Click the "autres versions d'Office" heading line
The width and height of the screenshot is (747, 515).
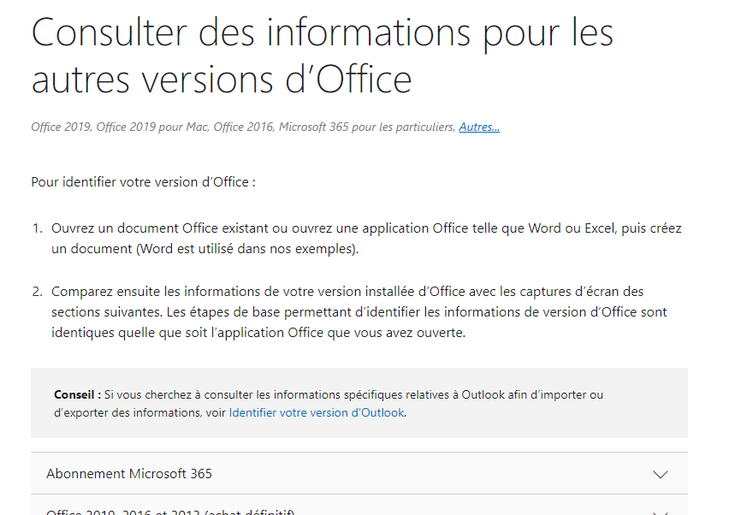(222, 79)
